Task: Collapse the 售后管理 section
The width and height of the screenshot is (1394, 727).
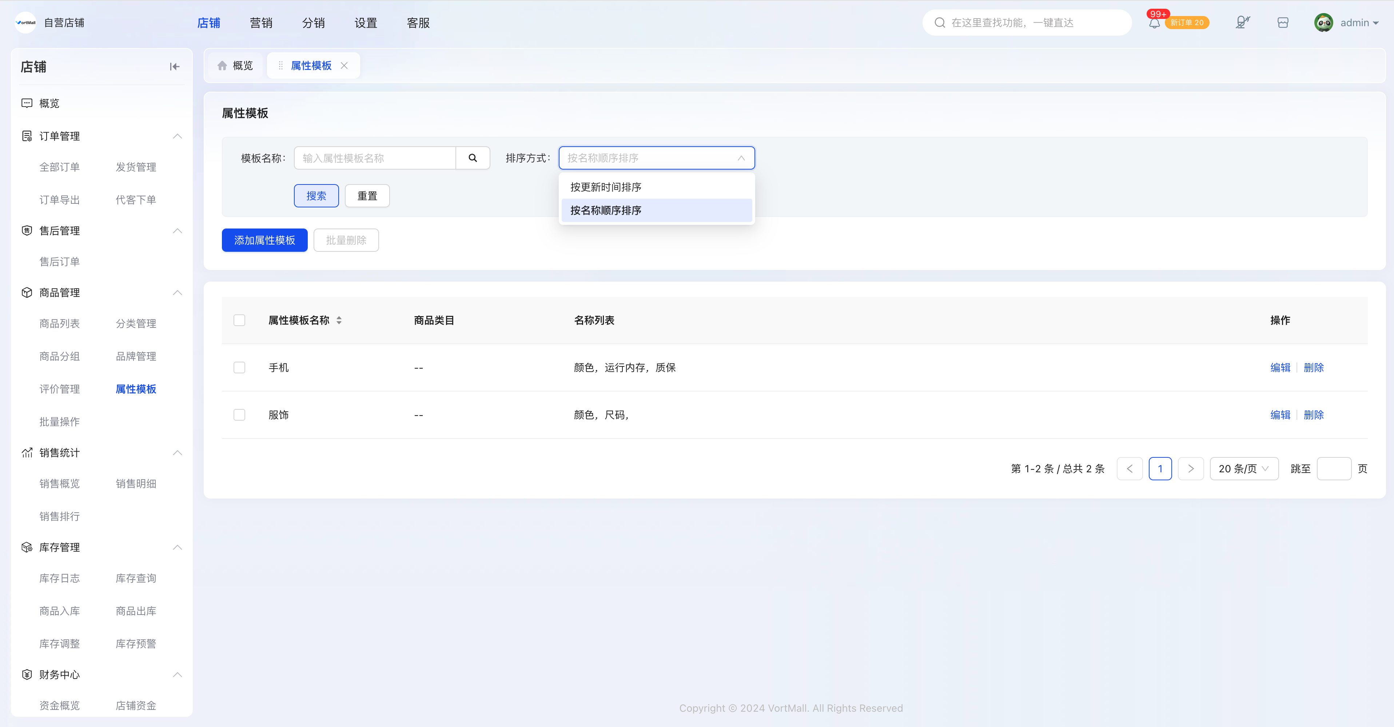Action: tap(177, 231)
